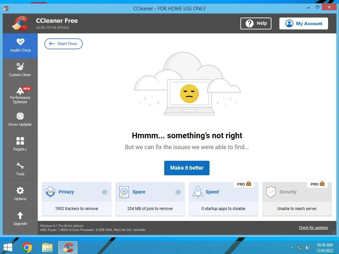
Task: Open the Tools section
Action: pos(20,170)
